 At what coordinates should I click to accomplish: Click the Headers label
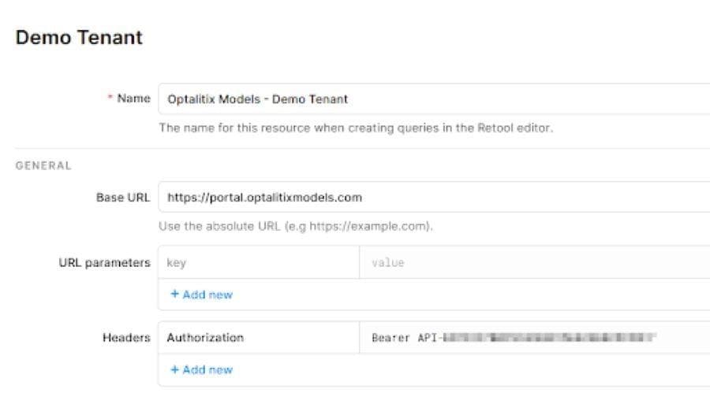coord(126,337)
